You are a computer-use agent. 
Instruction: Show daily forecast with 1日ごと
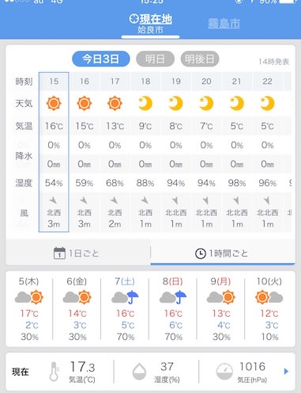(78, 253)
